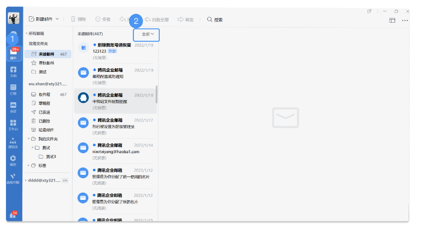
Task: Expand the dddd@xty321 account
Action: point(26,180)
